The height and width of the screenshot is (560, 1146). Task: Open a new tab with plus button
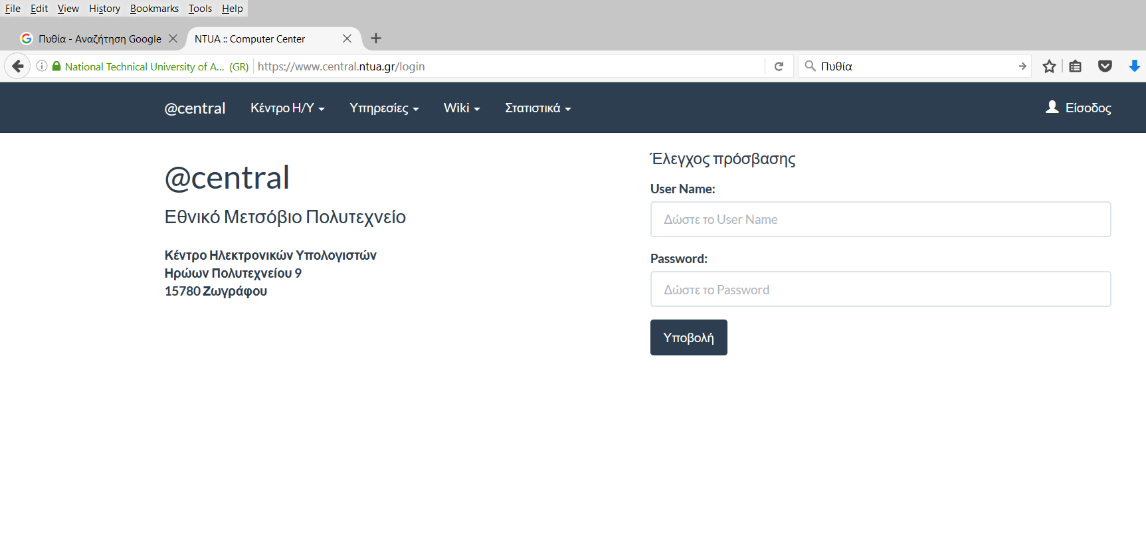(x=376, y=39)
